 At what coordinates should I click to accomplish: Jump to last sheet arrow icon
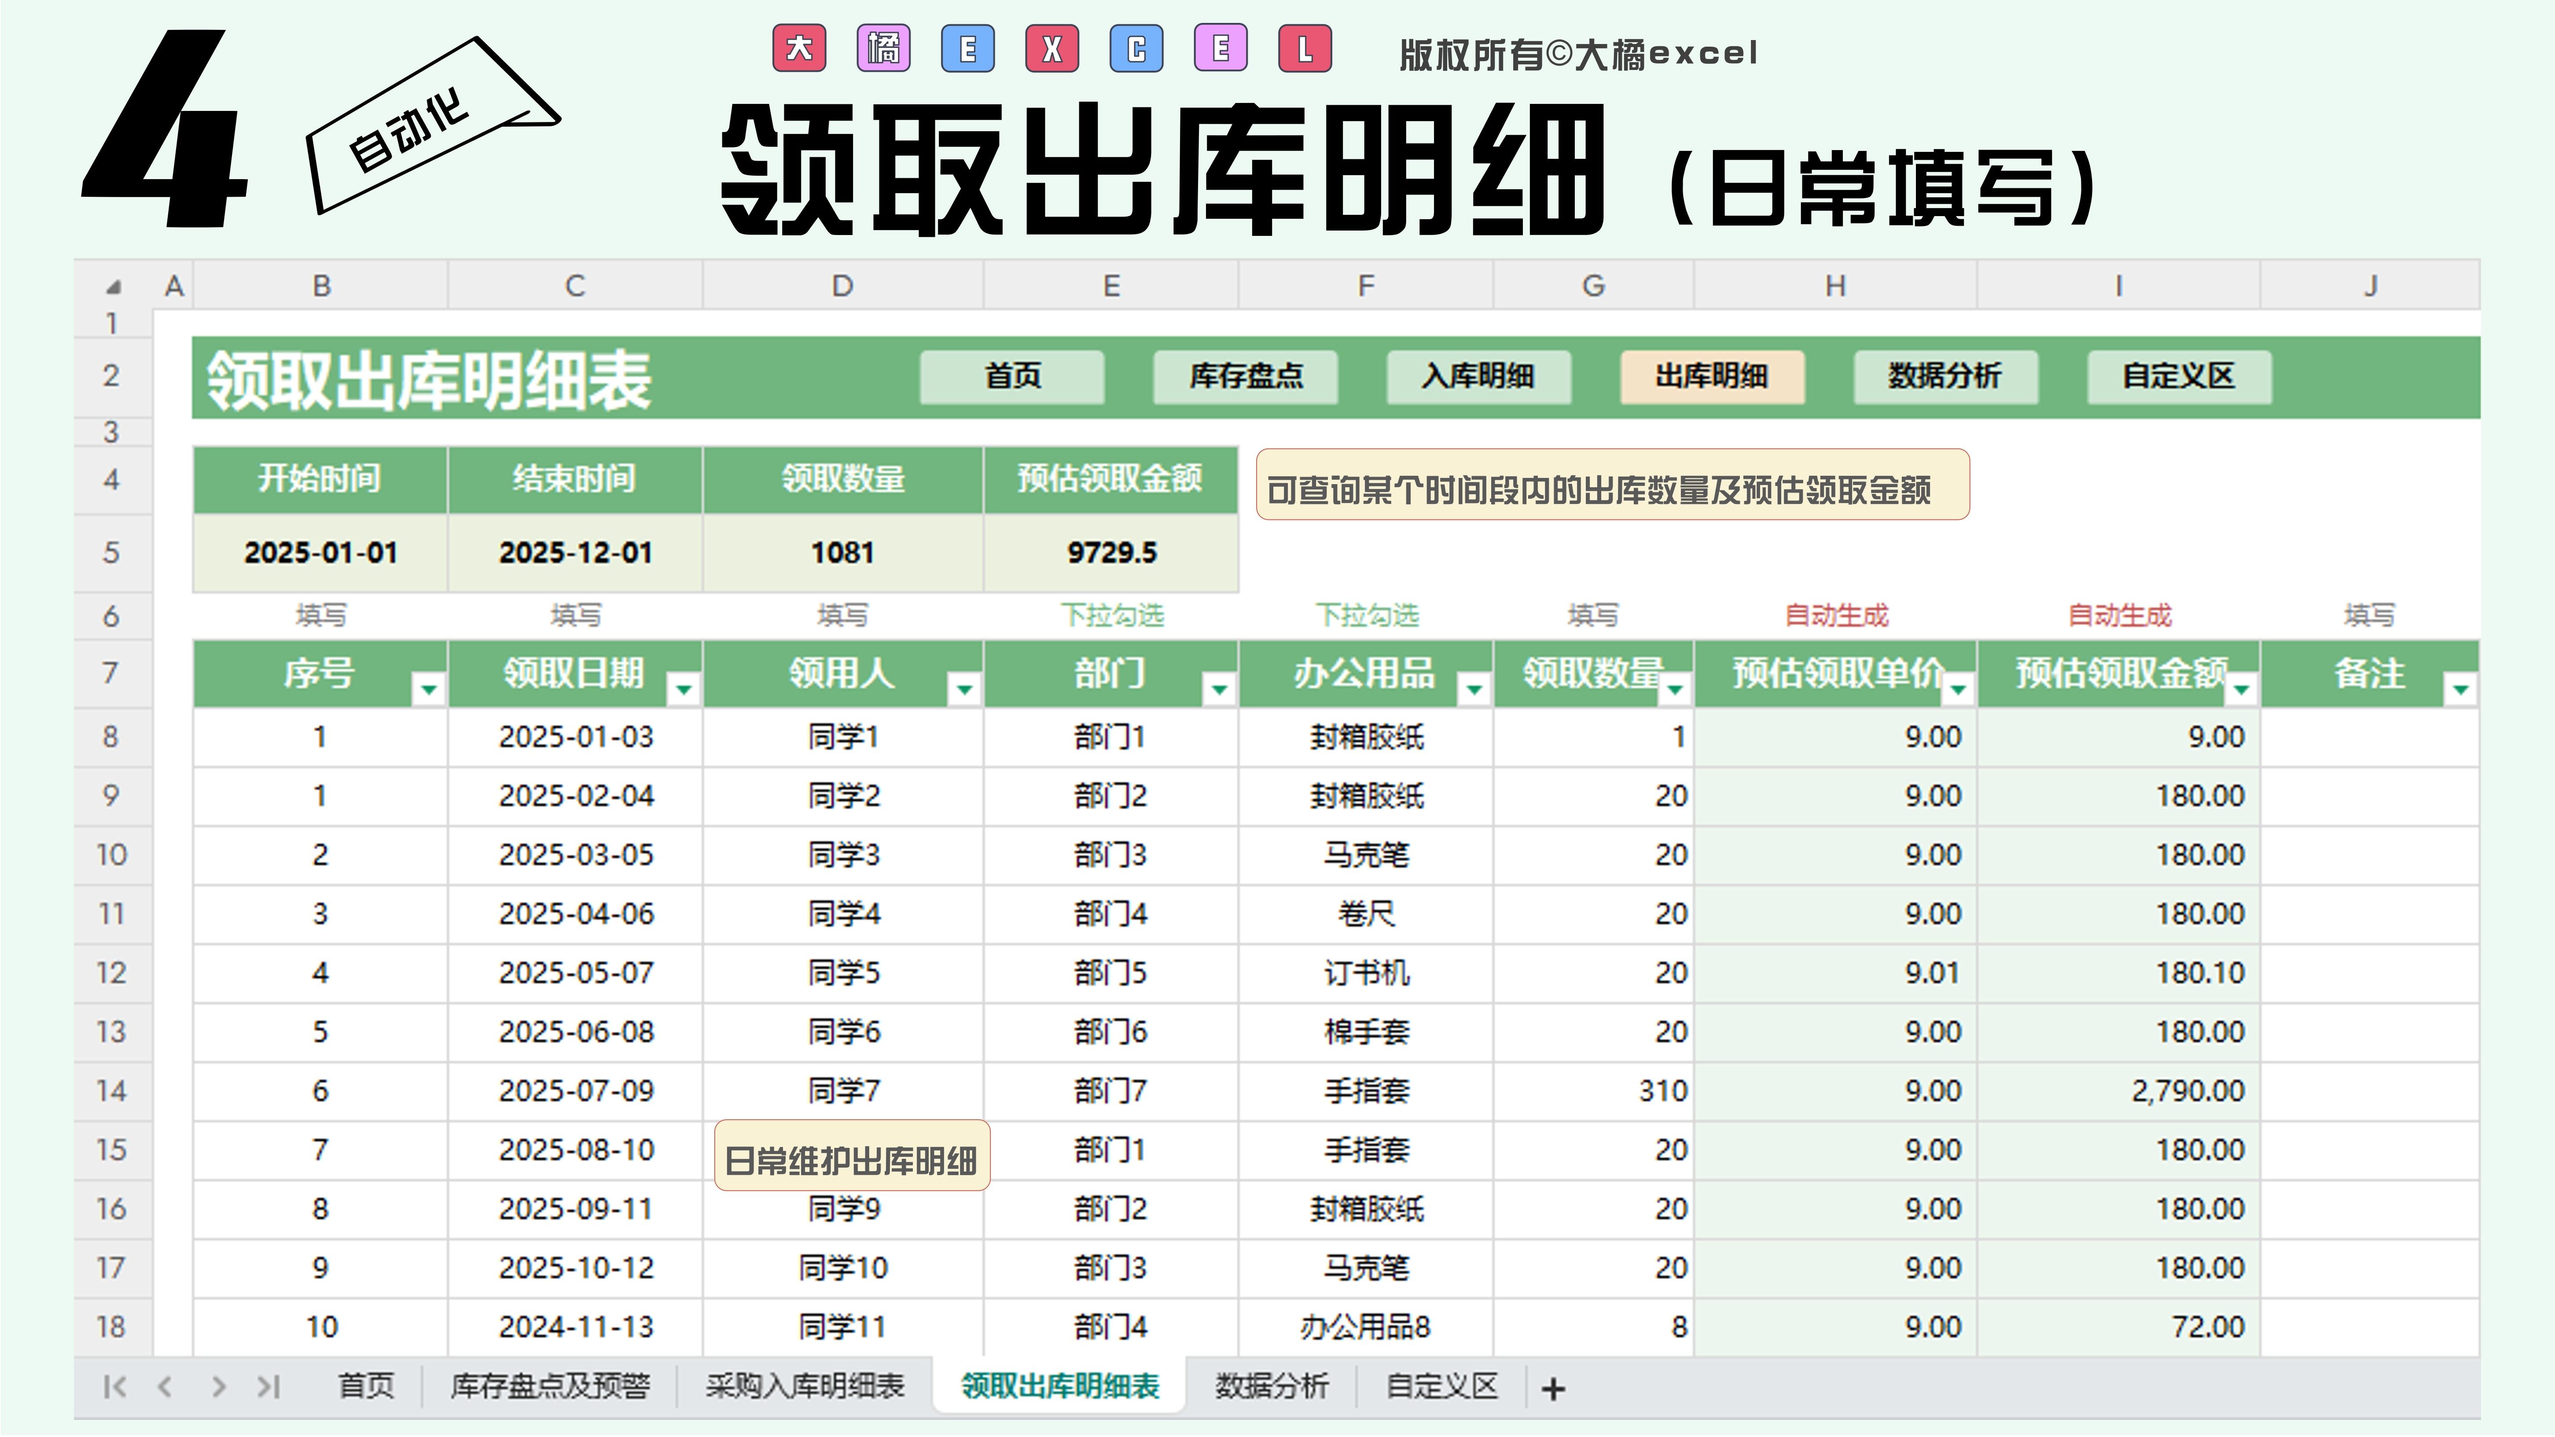pyautogui.click(x=269, y=1386)
